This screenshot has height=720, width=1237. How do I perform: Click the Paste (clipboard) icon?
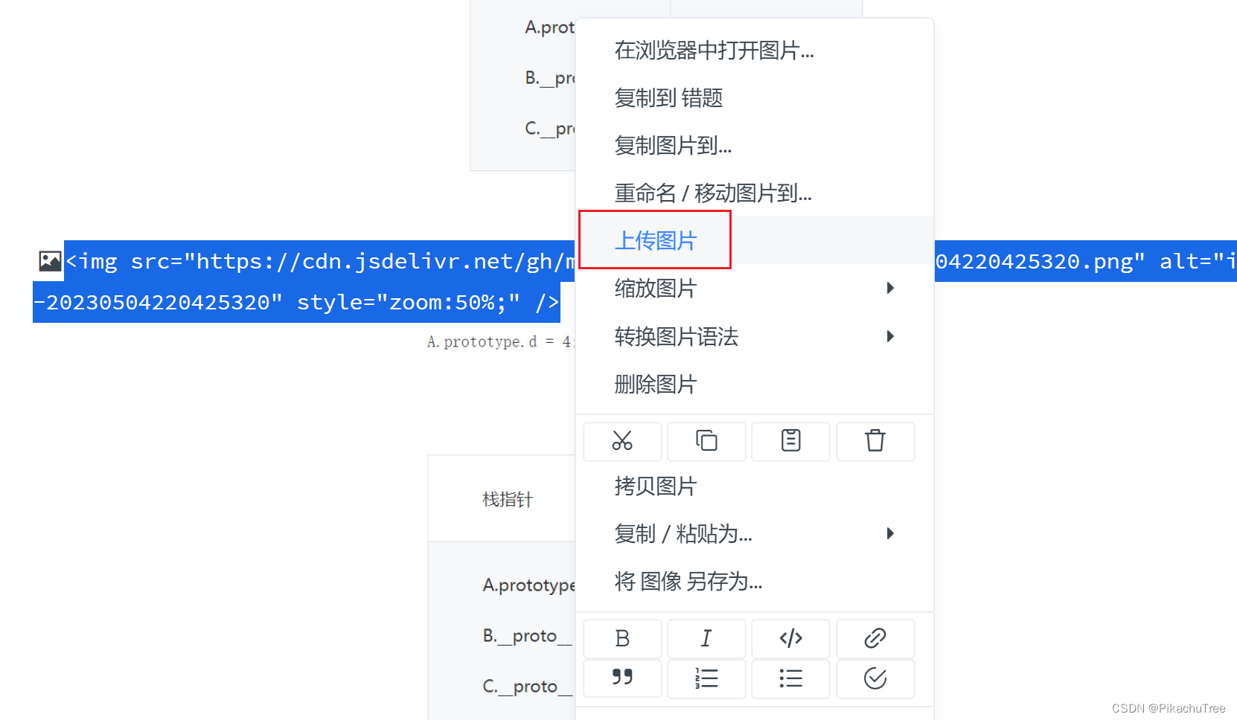coord(790,441)
